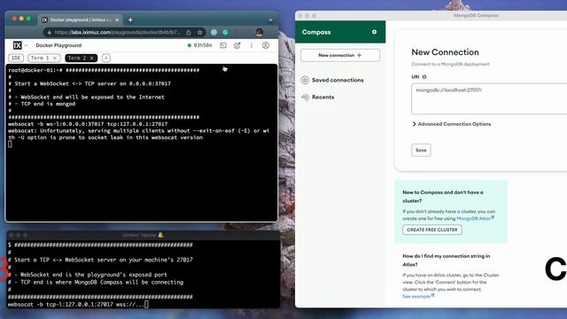Open Recents in Compass sidebar

[x=322, y=97]
